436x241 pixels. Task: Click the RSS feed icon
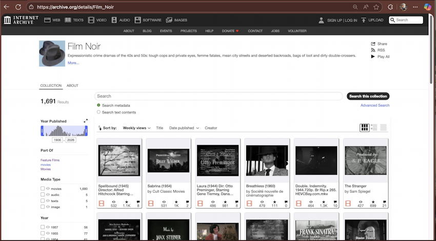(x=373, y=50)
